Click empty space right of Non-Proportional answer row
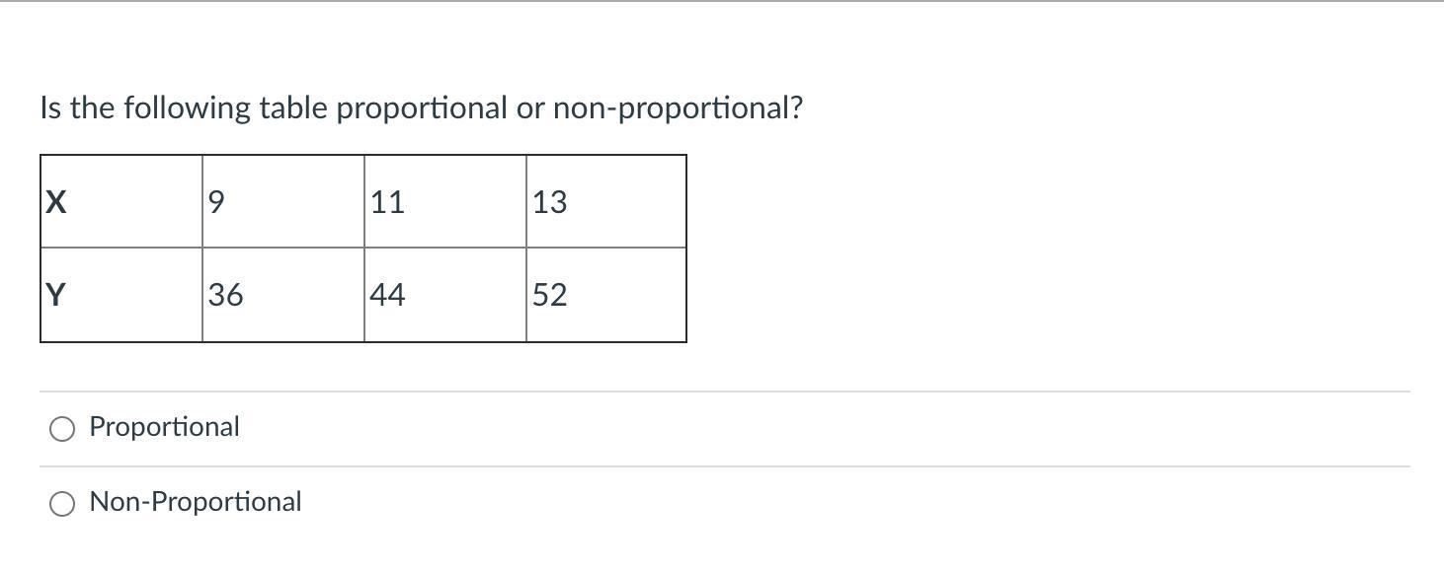The width and height of the screenshot is (1444, 570). click(849, 503)
